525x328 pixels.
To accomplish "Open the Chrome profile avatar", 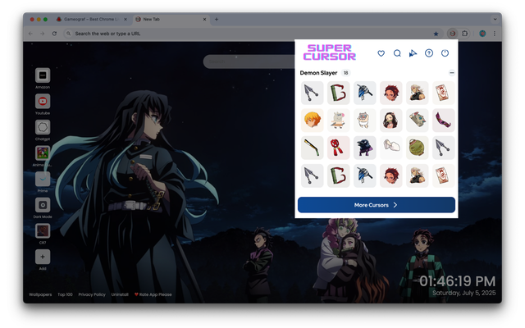I will click(482, 34).
